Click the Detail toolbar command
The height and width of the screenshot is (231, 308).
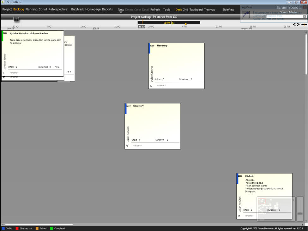point(146,9)
